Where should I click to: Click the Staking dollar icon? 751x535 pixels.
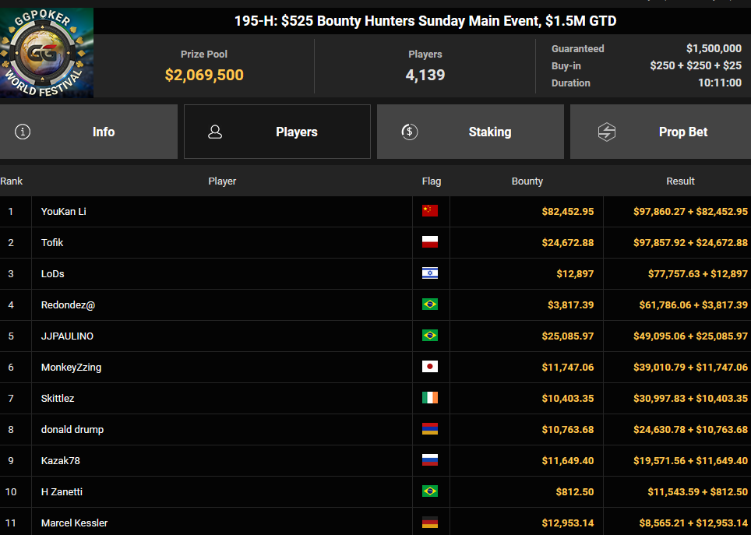(410, 132)
